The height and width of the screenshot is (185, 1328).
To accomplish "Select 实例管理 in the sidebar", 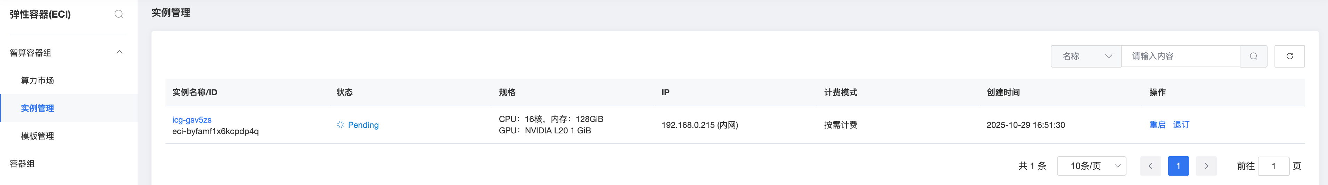I will click(38, 108).
